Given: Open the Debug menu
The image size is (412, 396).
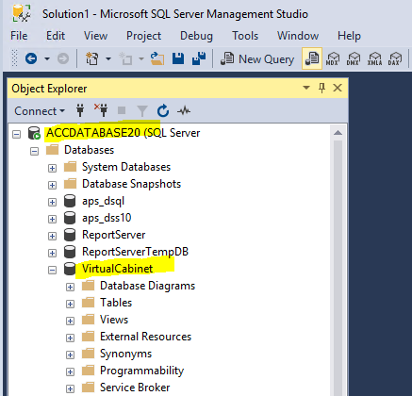Looking at the screenshot, I should click(x=196, y=36).
